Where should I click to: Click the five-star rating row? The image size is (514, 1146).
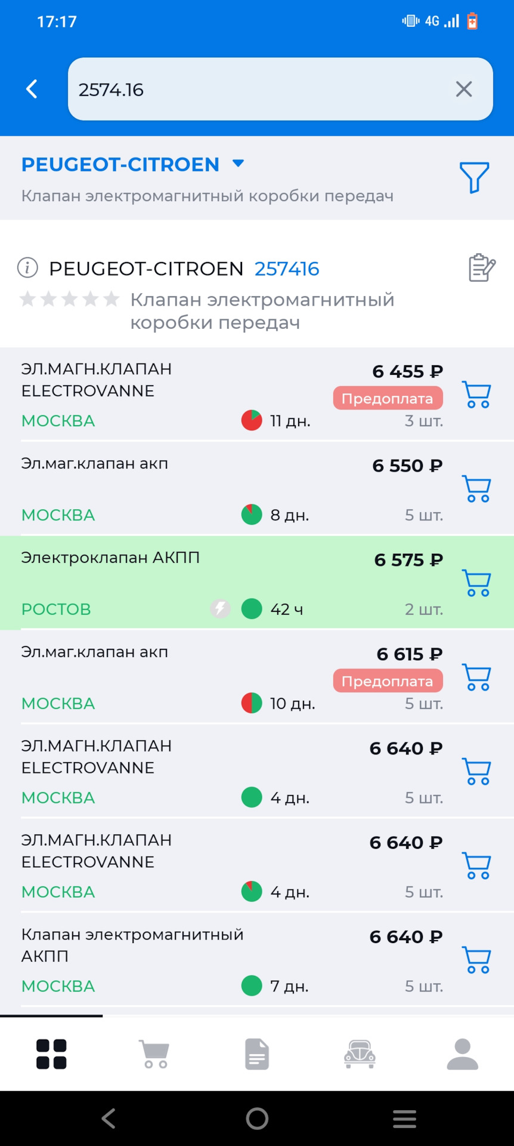[69, 299]
